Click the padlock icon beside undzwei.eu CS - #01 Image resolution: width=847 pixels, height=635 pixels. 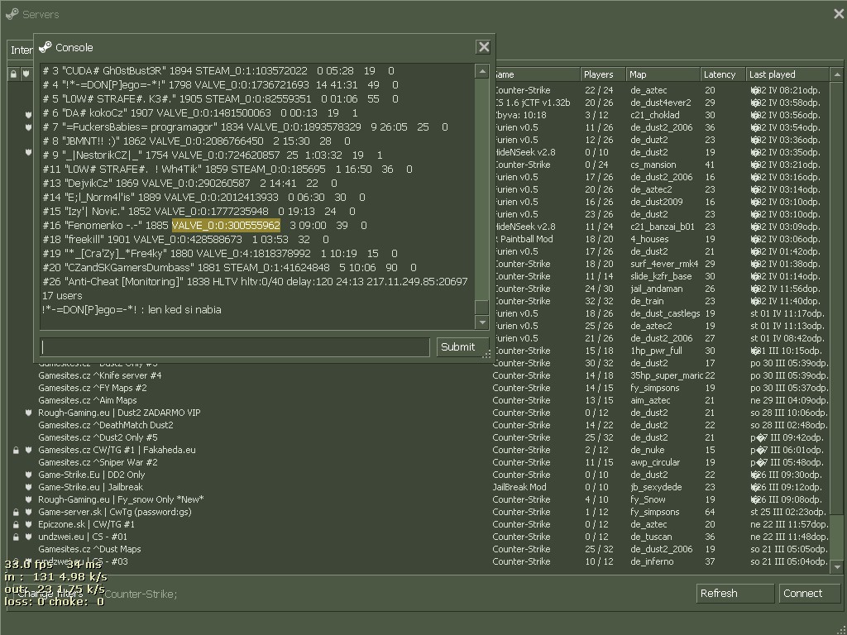click(x=16, y=537)
